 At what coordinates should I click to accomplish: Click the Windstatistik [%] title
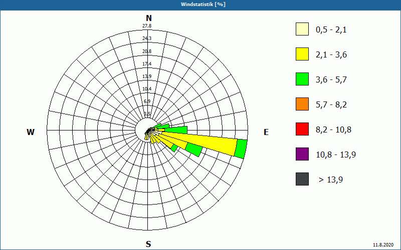tap(203, 4)
